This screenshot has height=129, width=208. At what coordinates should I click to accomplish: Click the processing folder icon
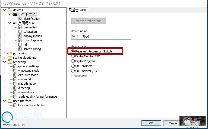pos(10,53)
